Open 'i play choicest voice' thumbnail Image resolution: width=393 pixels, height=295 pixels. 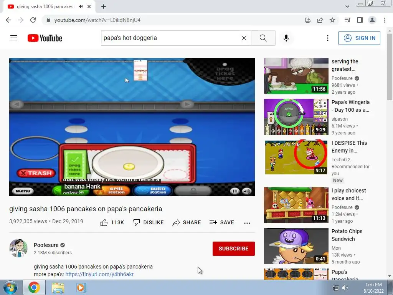click(x=296, y=205)
